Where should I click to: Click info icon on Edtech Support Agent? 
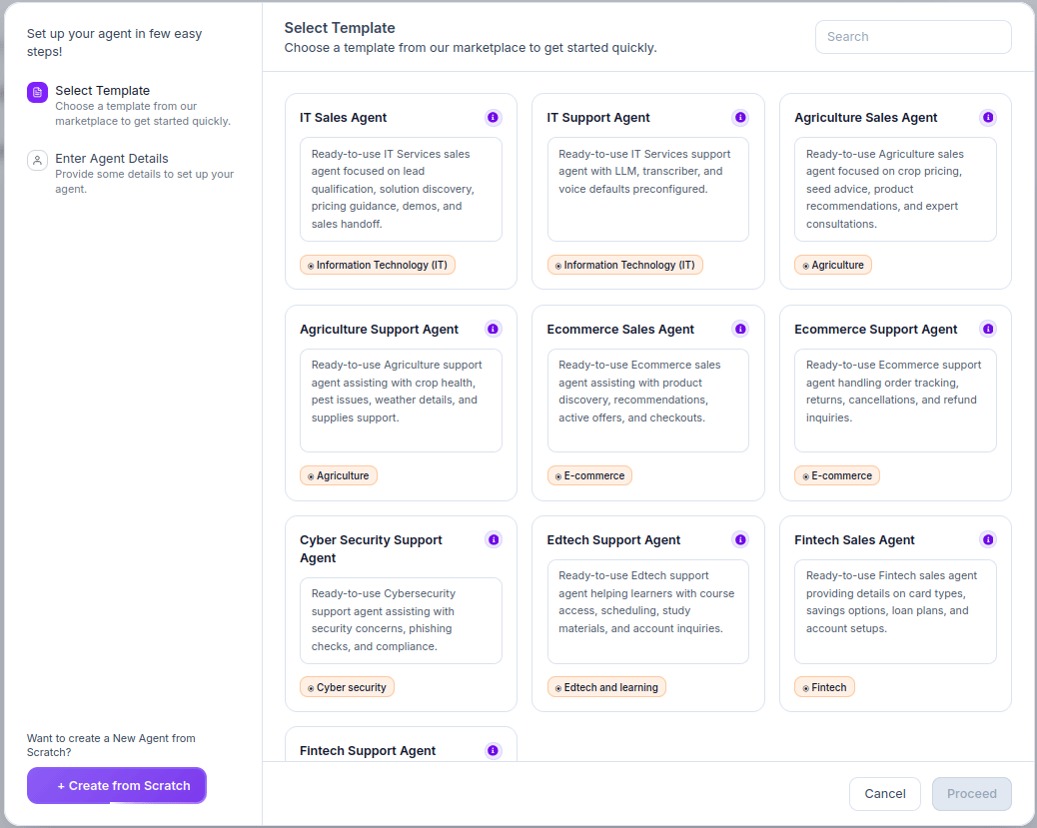coord(740,539)
